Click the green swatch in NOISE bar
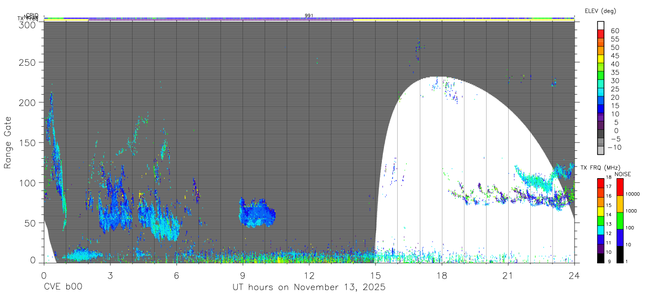 tap(619, 220)
